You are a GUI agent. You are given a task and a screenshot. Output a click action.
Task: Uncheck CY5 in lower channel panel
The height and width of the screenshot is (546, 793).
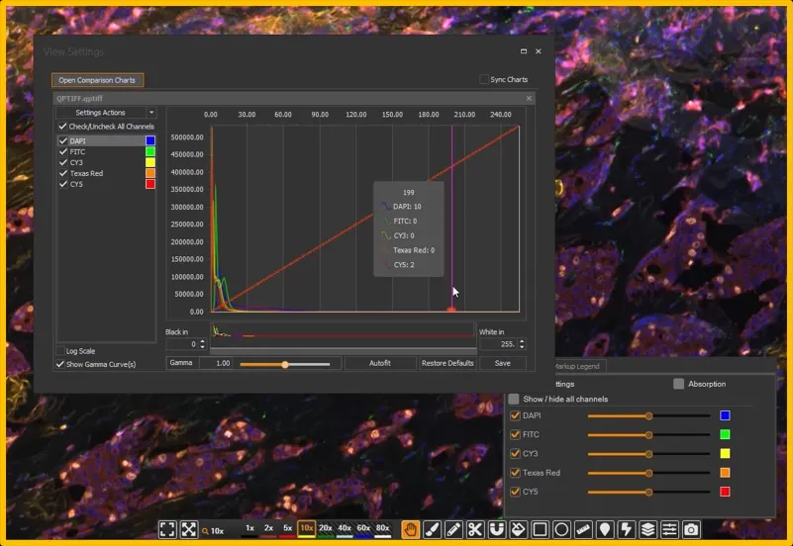(515, 492)
